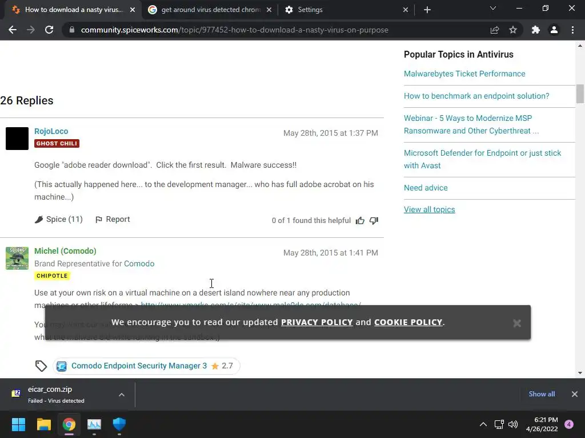The width and height of the screenshot is (585, 438).
Task: Open the COOKIE POLICY link
Action: pos(408,322)
